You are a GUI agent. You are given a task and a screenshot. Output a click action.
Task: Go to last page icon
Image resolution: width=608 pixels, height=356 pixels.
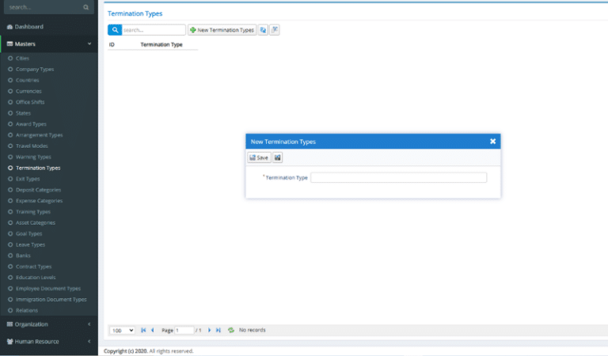(218, 330)
